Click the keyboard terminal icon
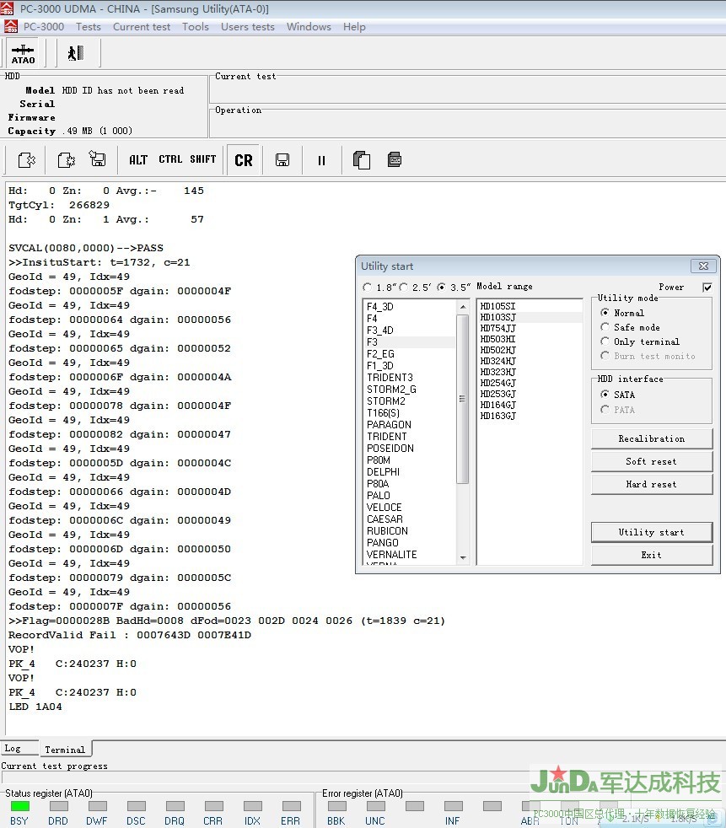The height and width of the screenshot is (828, 726). point(395,159)
